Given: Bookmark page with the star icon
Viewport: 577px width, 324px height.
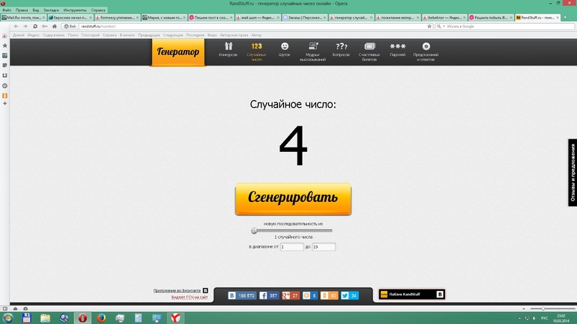Looking at the screenshot, I should point(429,26).
